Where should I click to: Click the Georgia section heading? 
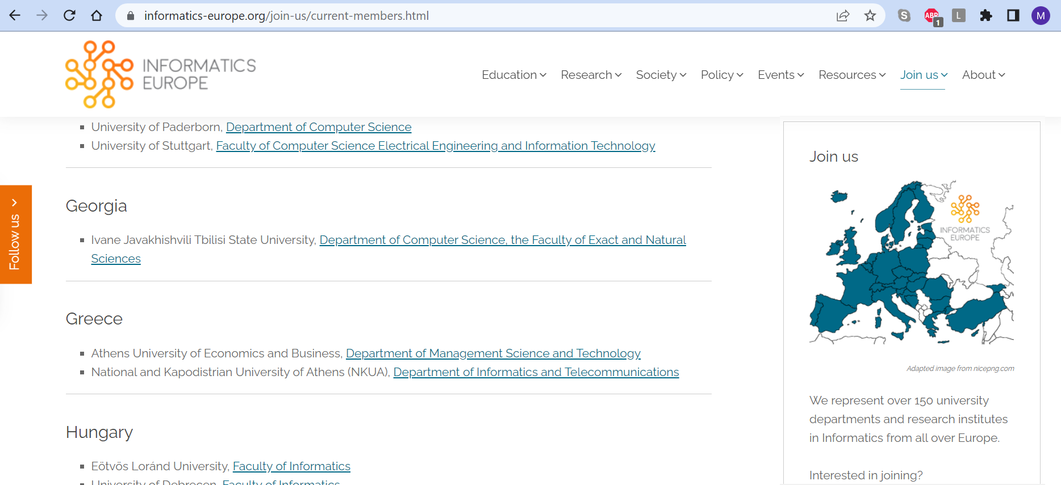[97, 206]
